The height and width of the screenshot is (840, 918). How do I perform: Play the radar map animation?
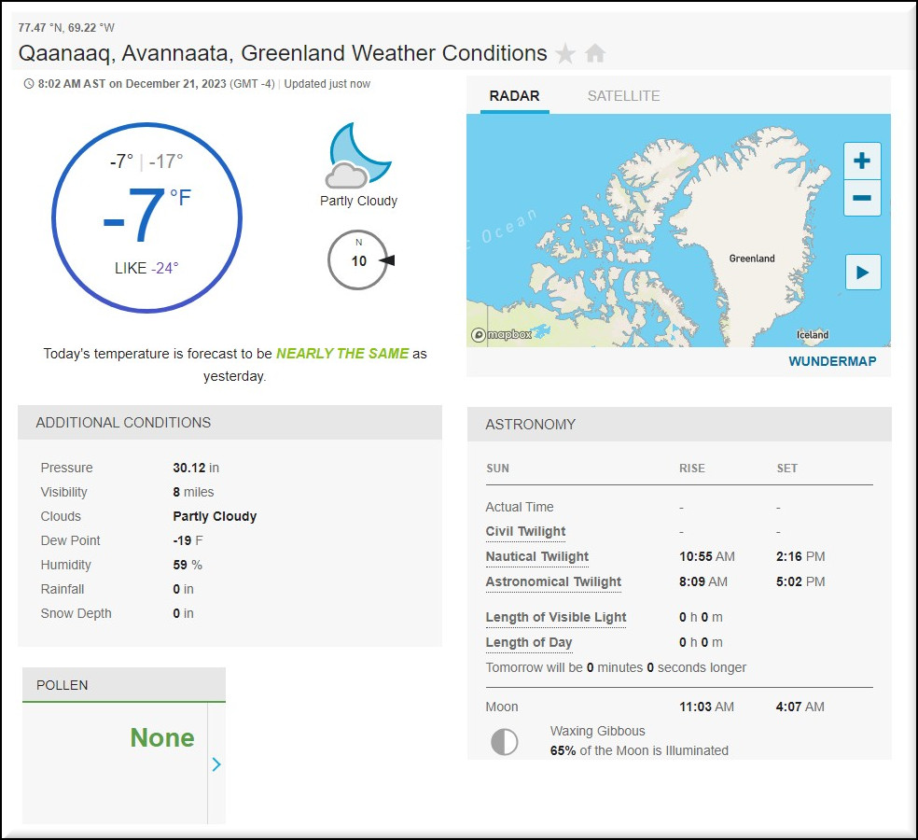pos(862,273)
